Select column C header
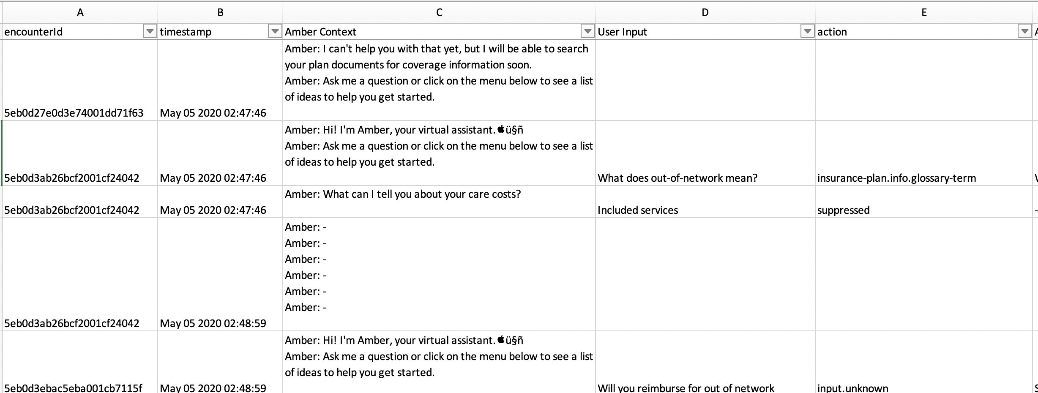Screen dimensions: 1038x393 coord(439,13)
